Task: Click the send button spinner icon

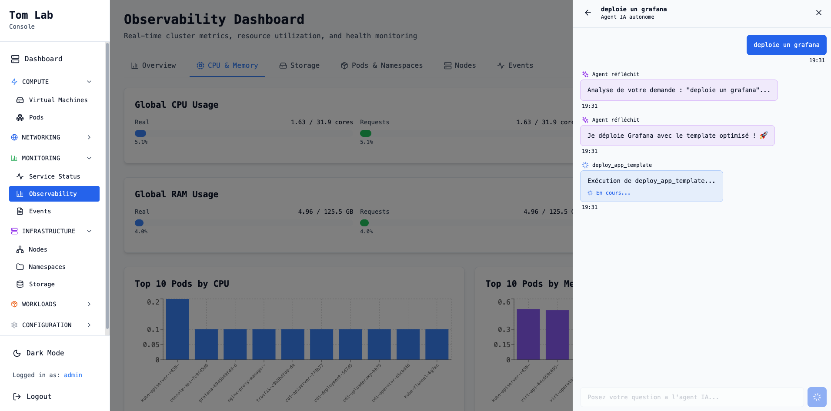Action: (817, 397)
